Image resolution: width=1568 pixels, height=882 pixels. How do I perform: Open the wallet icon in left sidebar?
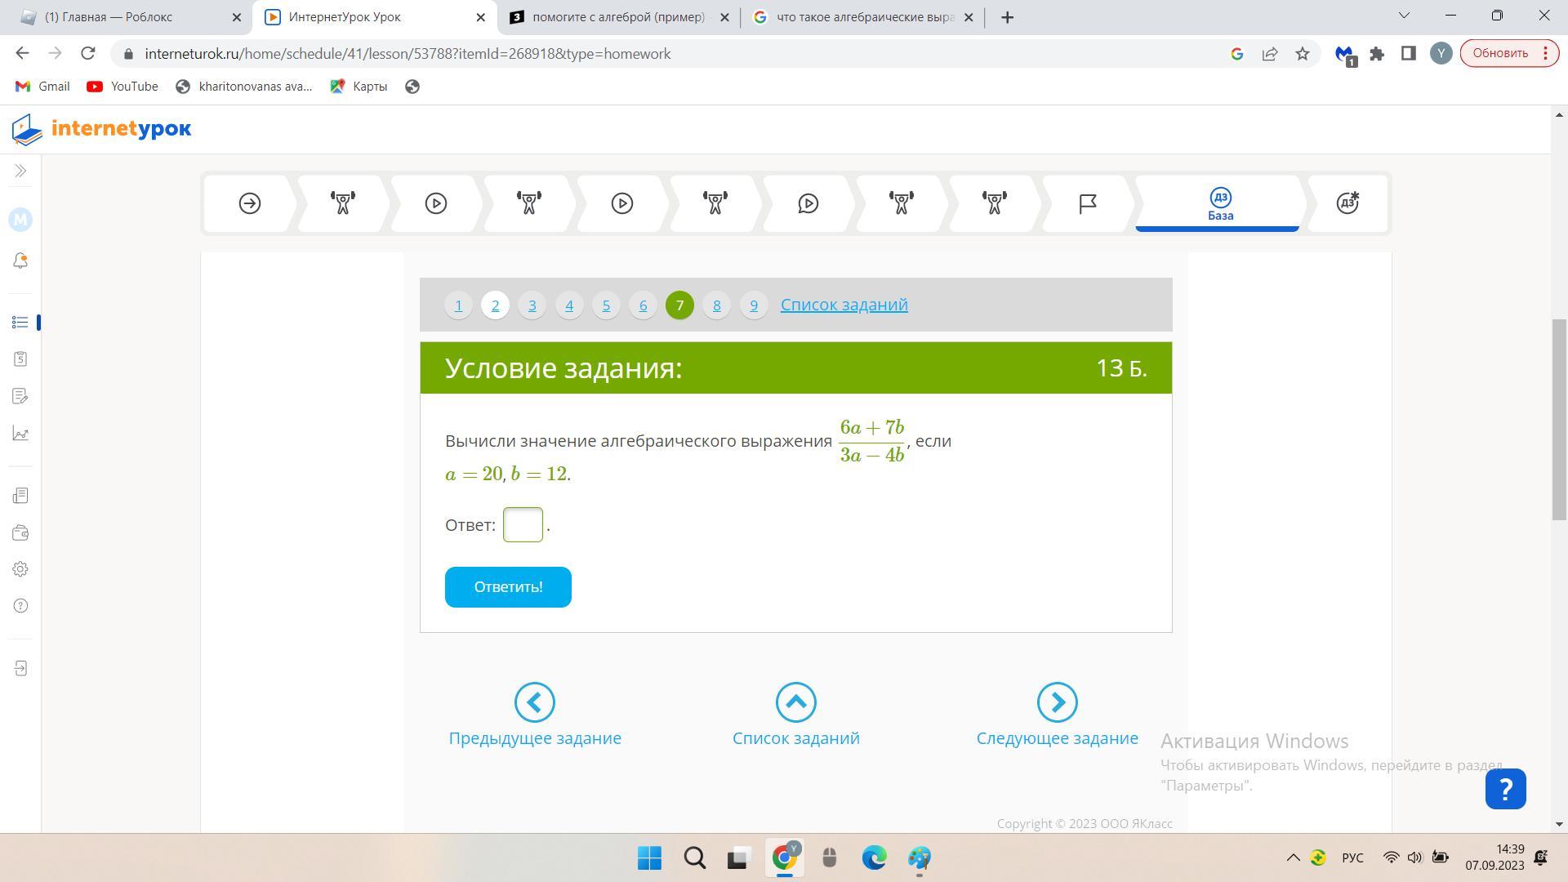click(x=20, y=533)
